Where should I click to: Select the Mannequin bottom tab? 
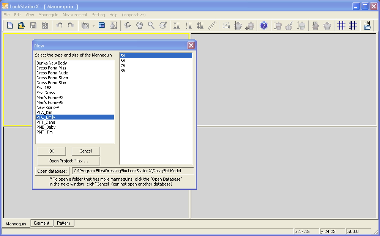(16, 223)
